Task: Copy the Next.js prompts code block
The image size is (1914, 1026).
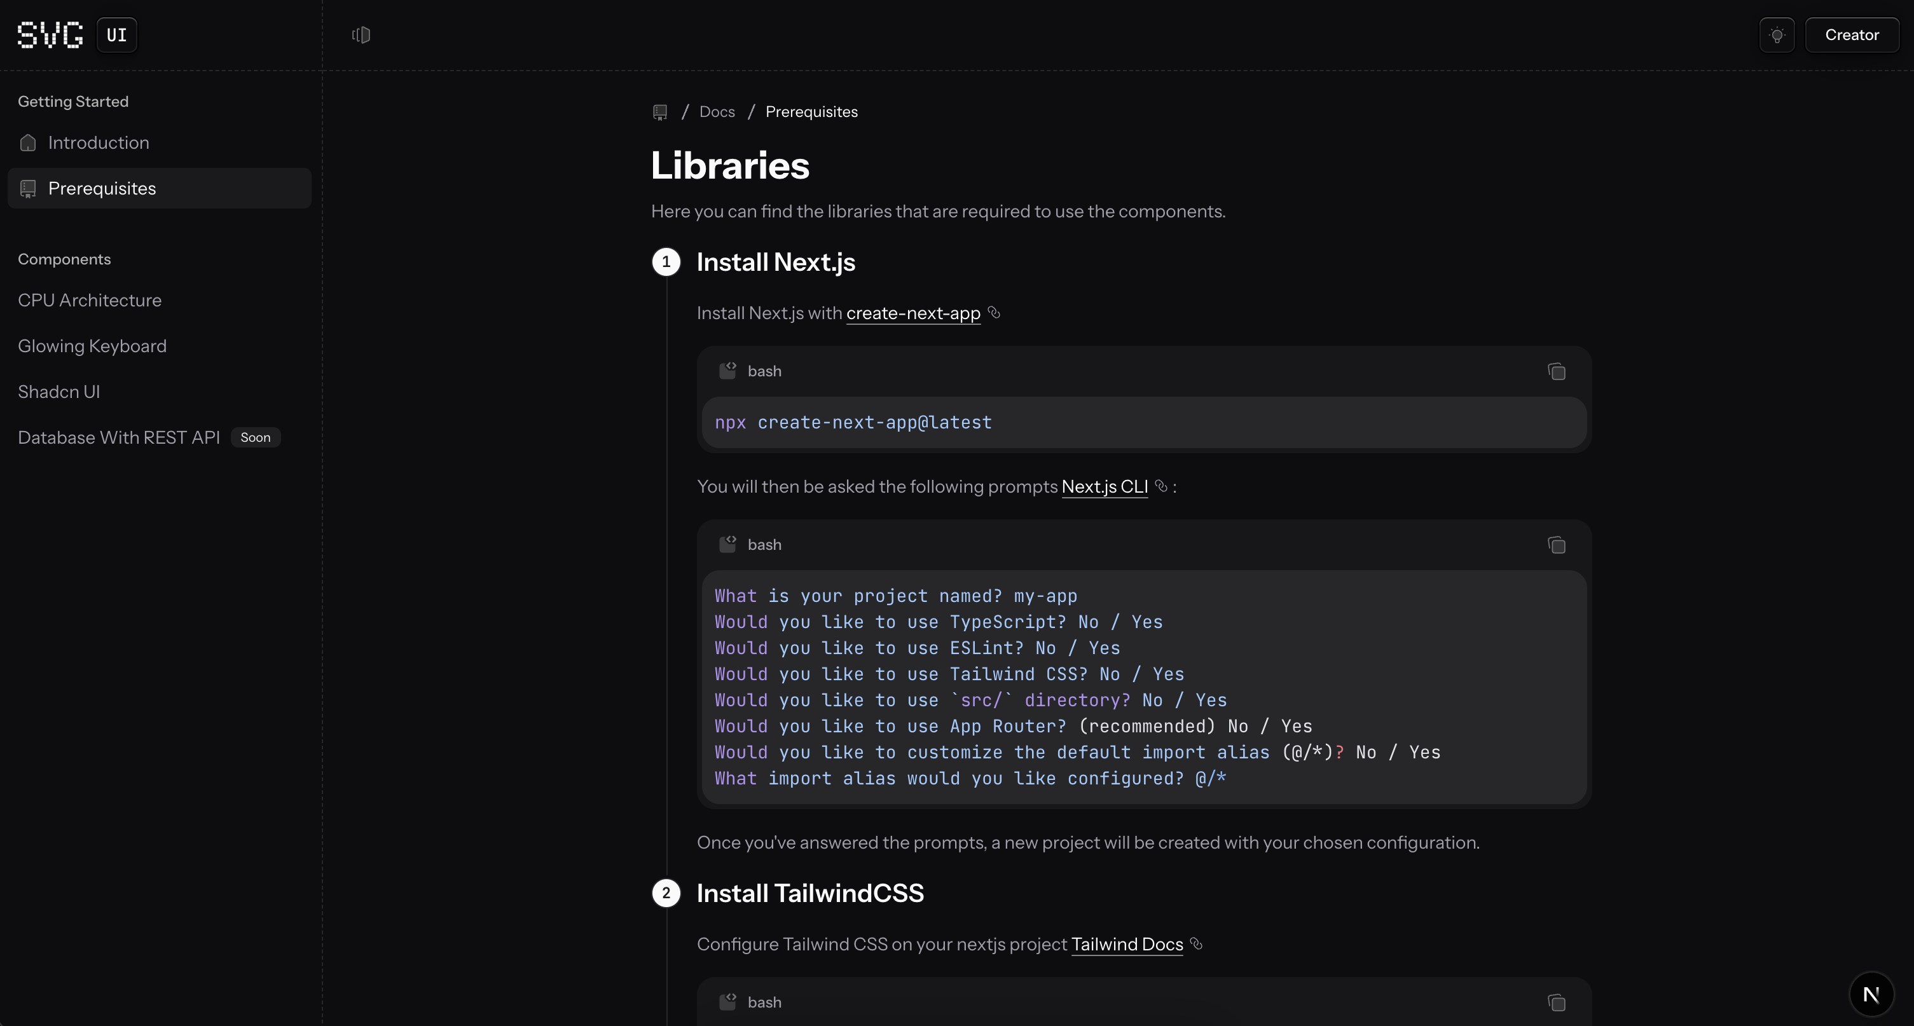Action: 1557,545
